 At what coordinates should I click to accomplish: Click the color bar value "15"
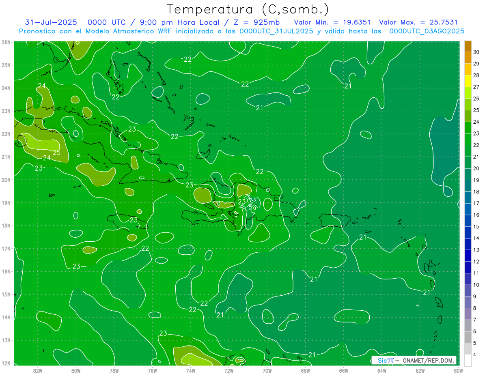coord(476,226)
